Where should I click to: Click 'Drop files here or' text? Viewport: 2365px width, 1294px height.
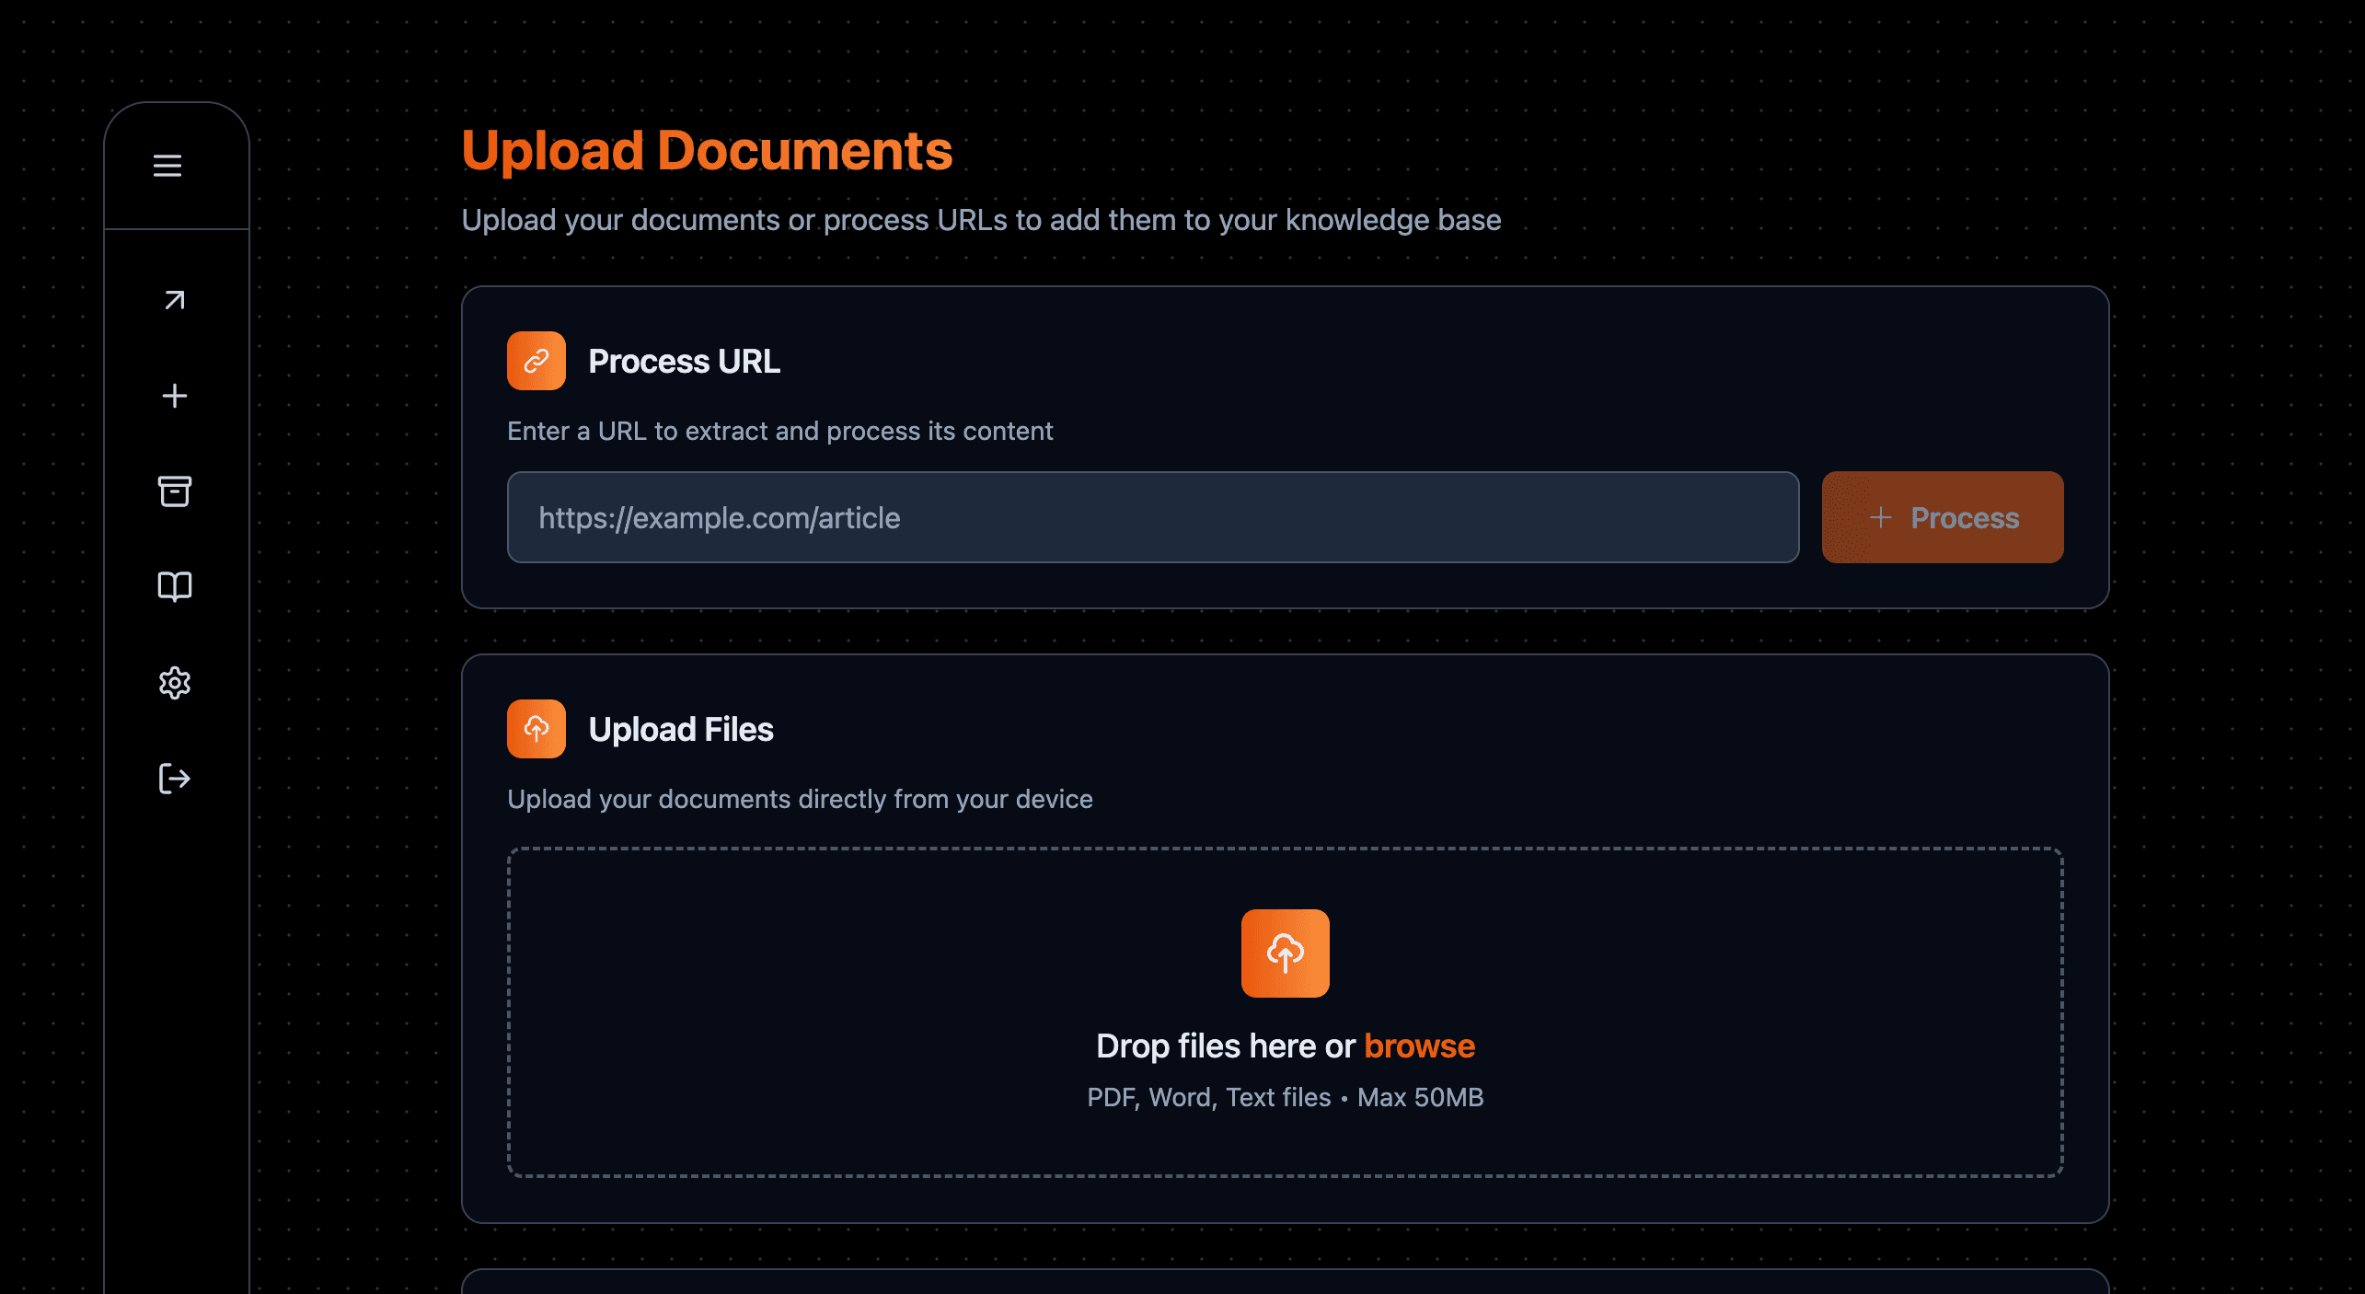(1225, 1046)
